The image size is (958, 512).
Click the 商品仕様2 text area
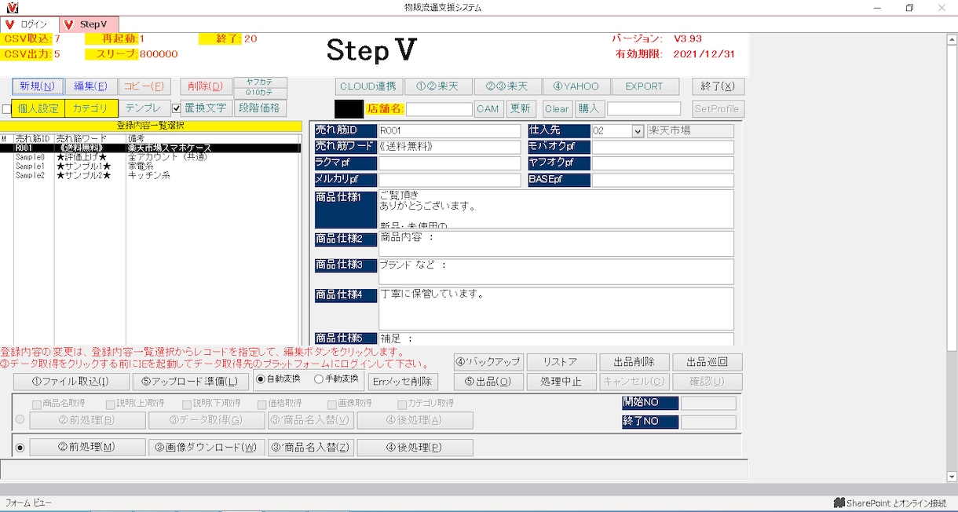tap(556, 243)
